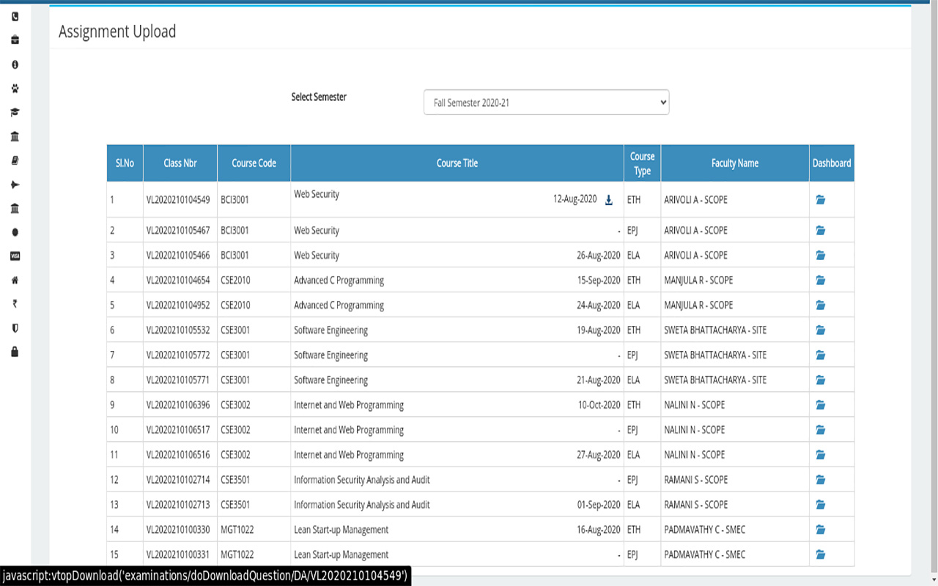Click faculty SWETA BHATTACHARYA - SITE in row 6
The height and width of the screenshot is (586, 938).
click(x=715, y=330)
